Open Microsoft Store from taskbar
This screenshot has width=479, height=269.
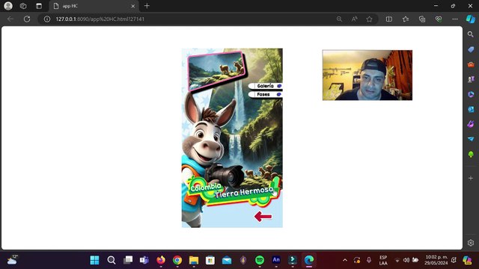(x=210, y=260)
